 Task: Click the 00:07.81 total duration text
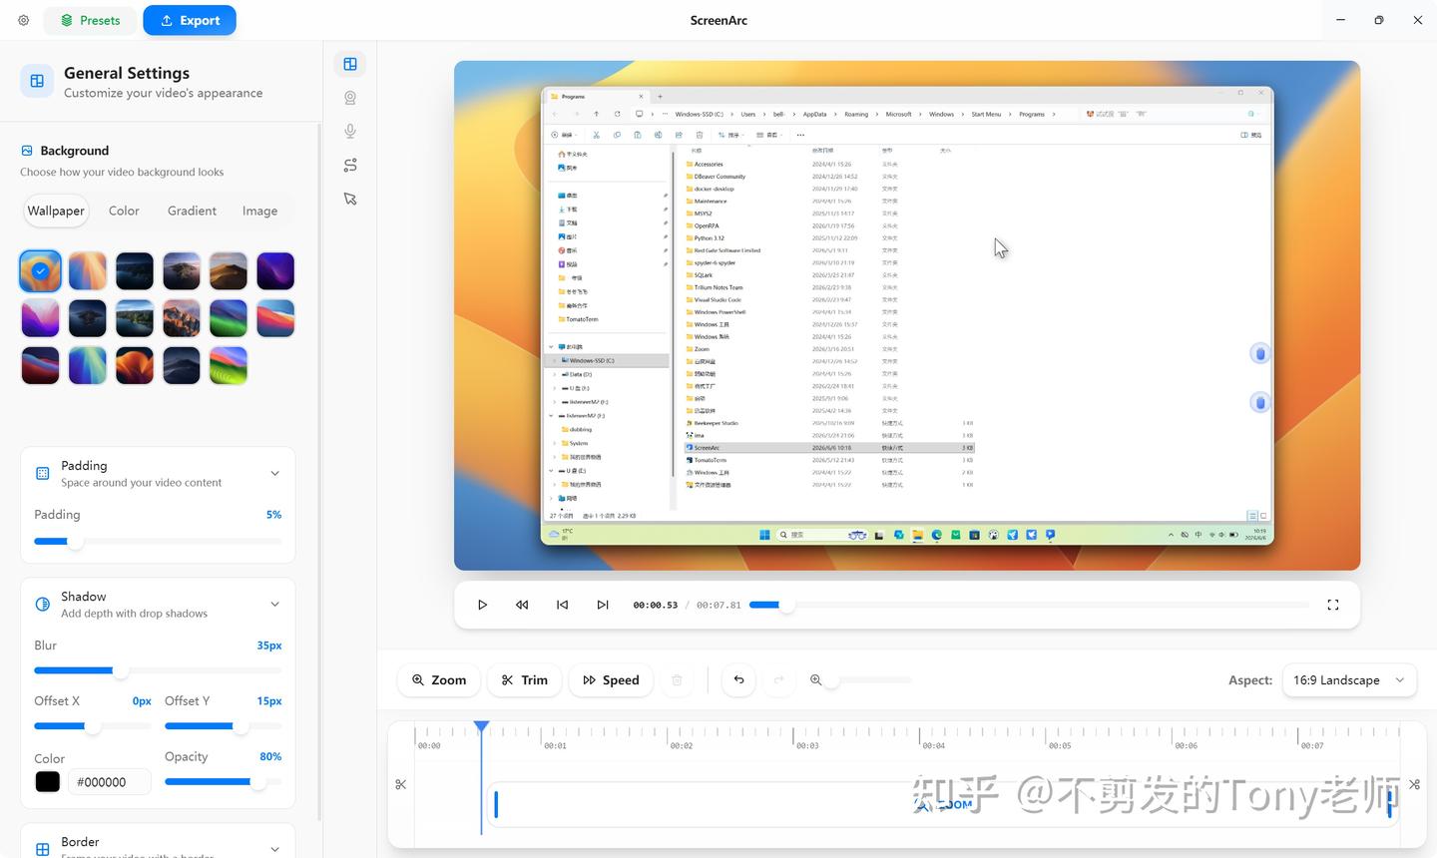pyautogui.click(x=718, y=605)
